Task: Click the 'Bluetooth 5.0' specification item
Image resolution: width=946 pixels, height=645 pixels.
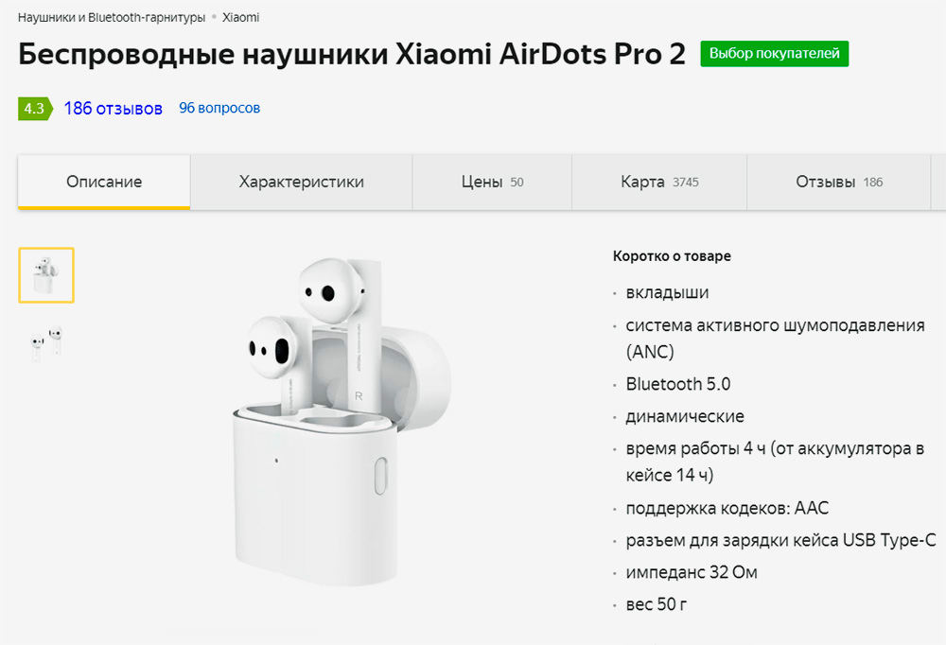Action: [677, 384]
